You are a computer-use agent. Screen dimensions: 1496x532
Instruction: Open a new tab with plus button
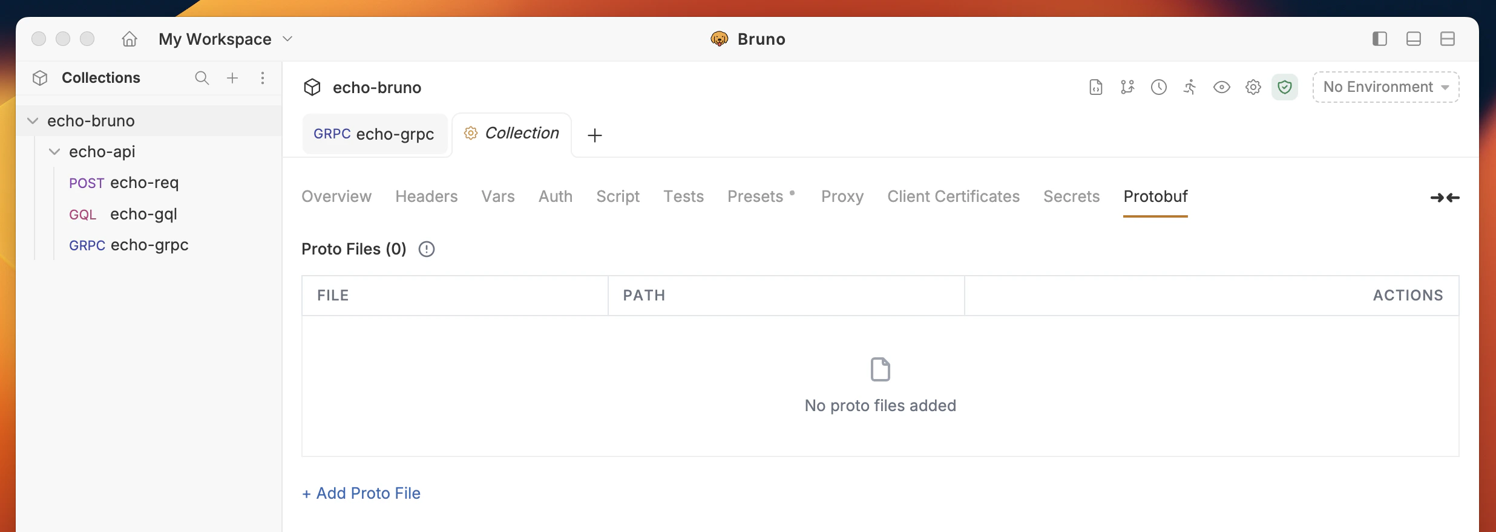(595, 135)
